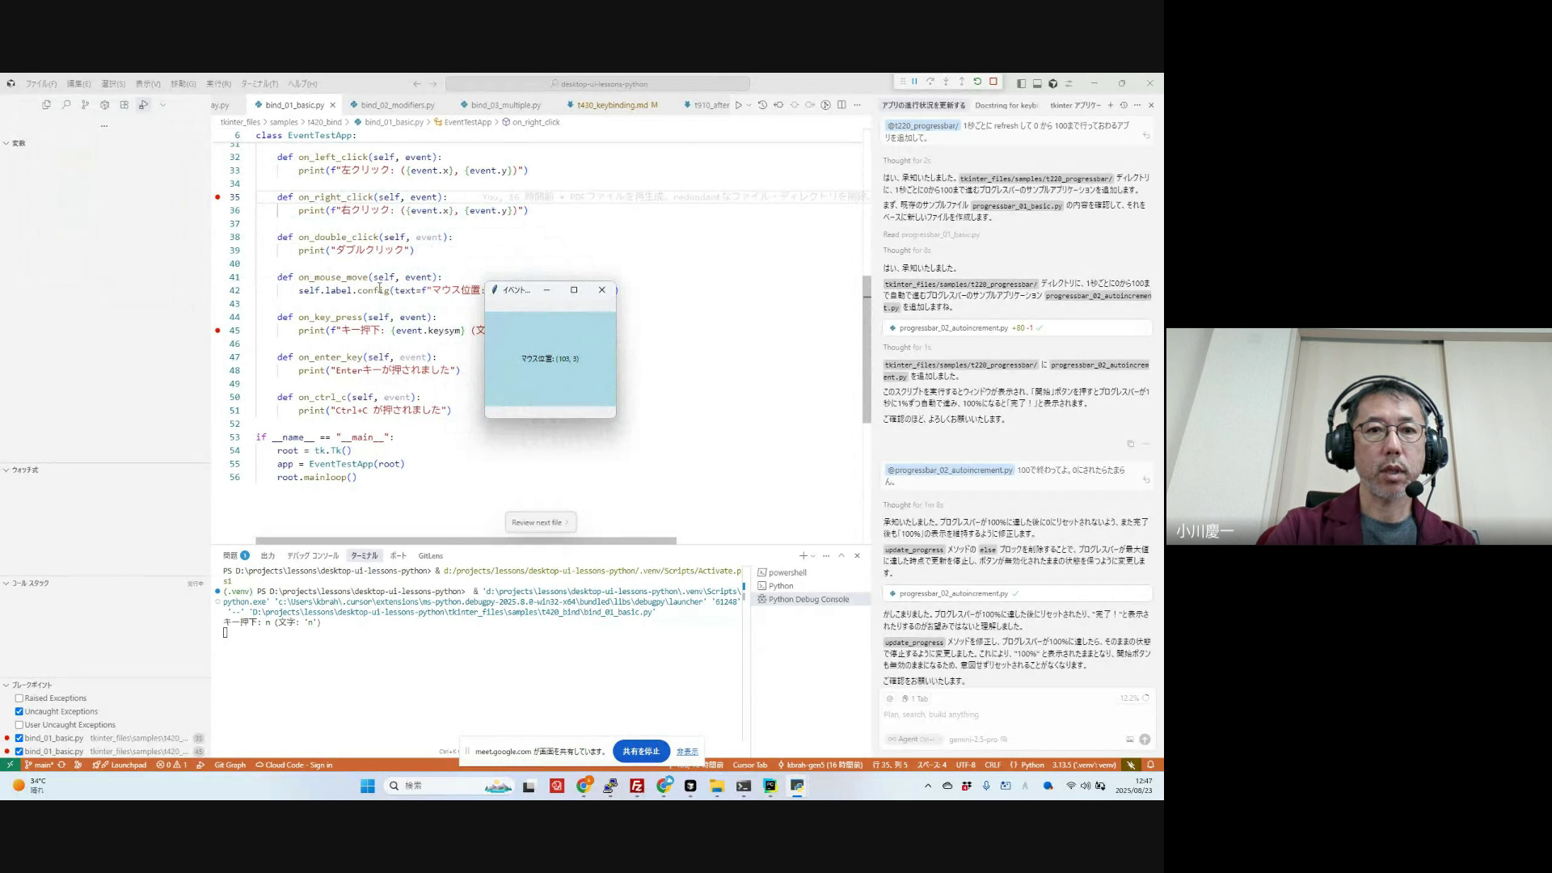Show chat history clock icon
1552x873 pixels.
click(x=1124, y=105)
